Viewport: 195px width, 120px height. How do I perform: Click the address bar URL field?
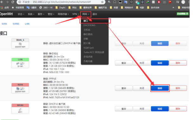62,2
